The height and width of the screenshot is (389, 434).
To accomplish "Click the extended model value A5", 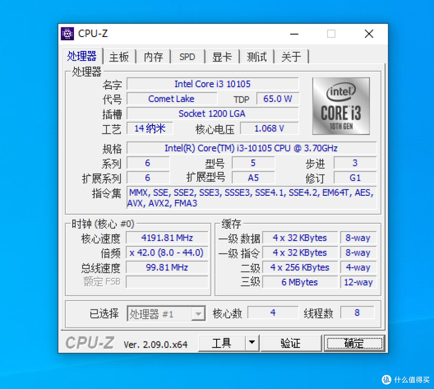I will (253, 178).
